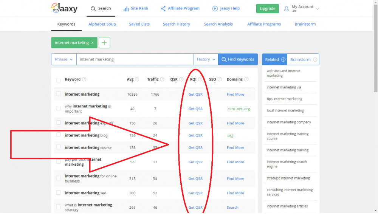378x214 pixels.
Task: Select related term 'local internet marketing'
Action: pos(285,110)
